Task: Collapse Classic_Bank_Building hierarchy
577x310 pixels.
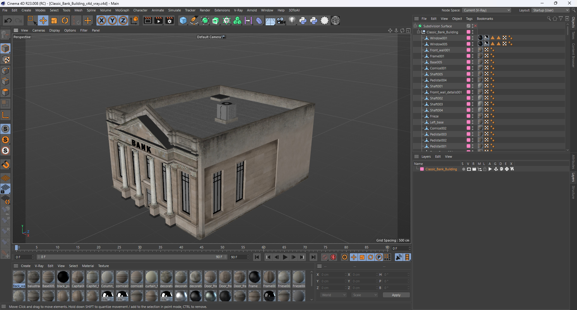Action: click(x=418, y=32)
